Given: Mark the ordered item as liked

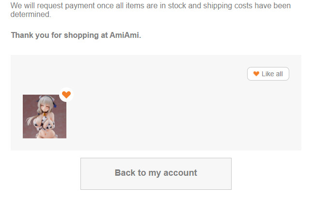Looking at the screenshot, I should point(66,95).
